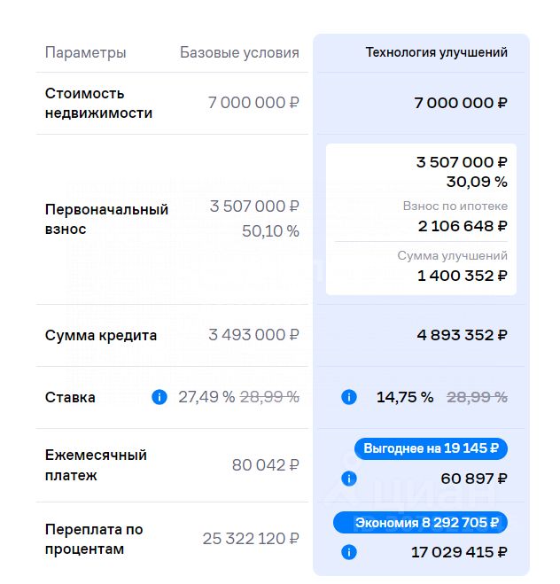
Task: Click info icon next to 27,49 % rate
Action: [159, 397]
